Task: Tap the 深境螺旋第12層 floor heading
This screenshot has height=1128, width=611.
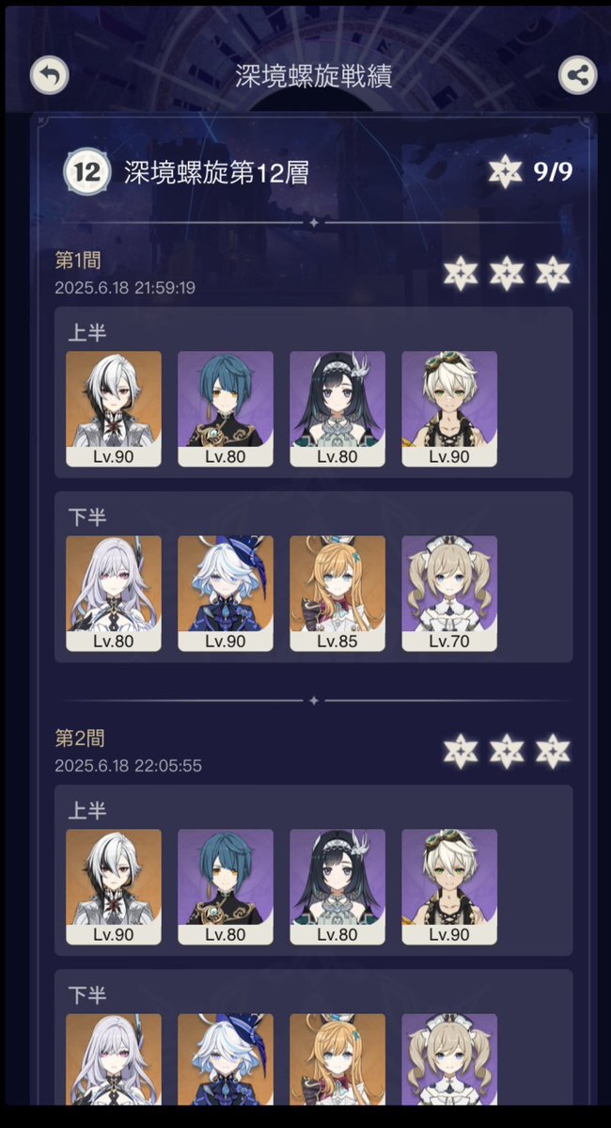Action: (216, 173)
